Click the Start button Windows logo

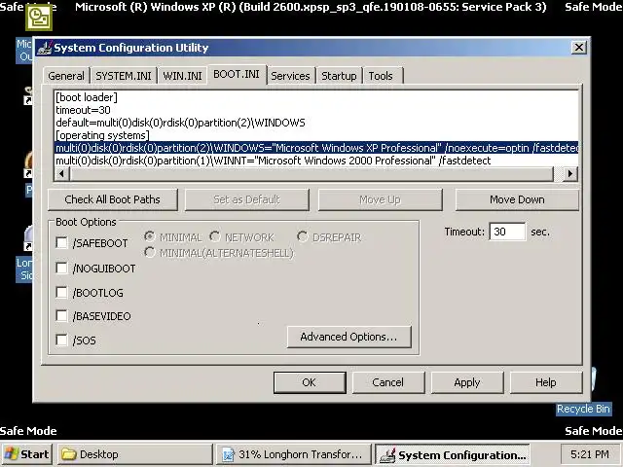coord(11,454)
